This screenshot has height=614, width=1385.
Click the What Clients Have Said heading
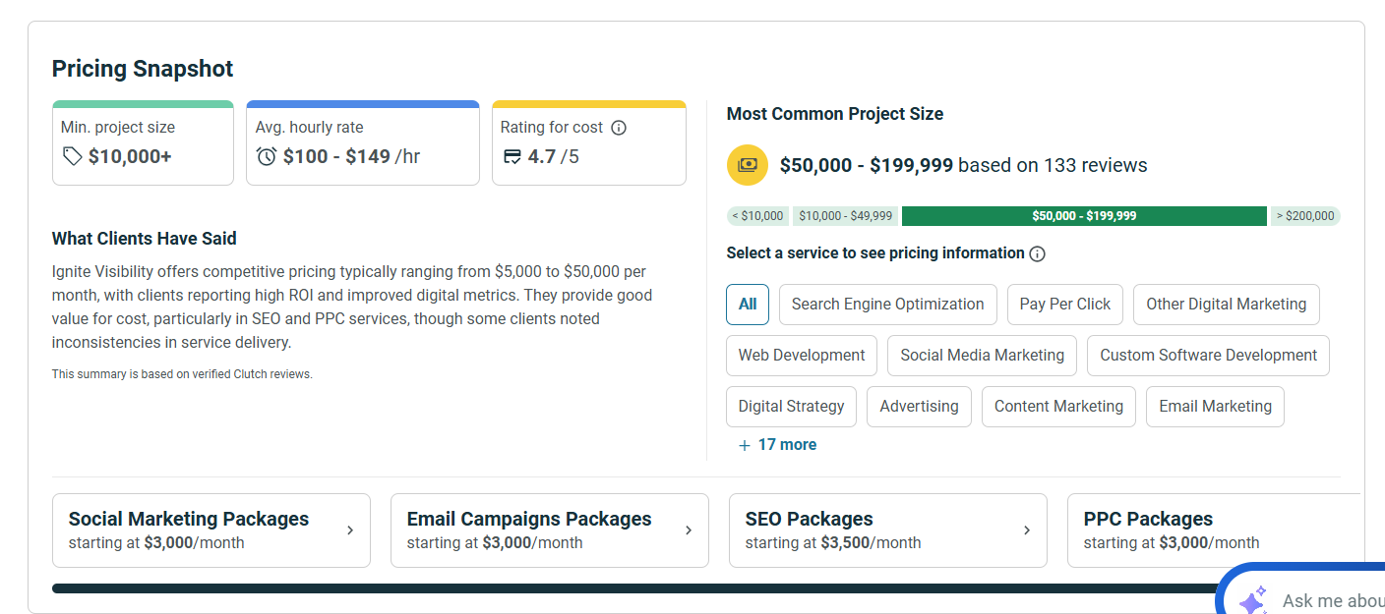[x=145, y=239]
